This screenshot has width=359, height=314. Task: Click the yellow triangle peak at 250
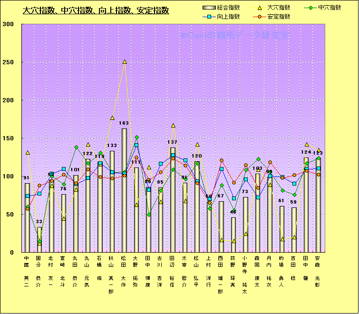125,62
